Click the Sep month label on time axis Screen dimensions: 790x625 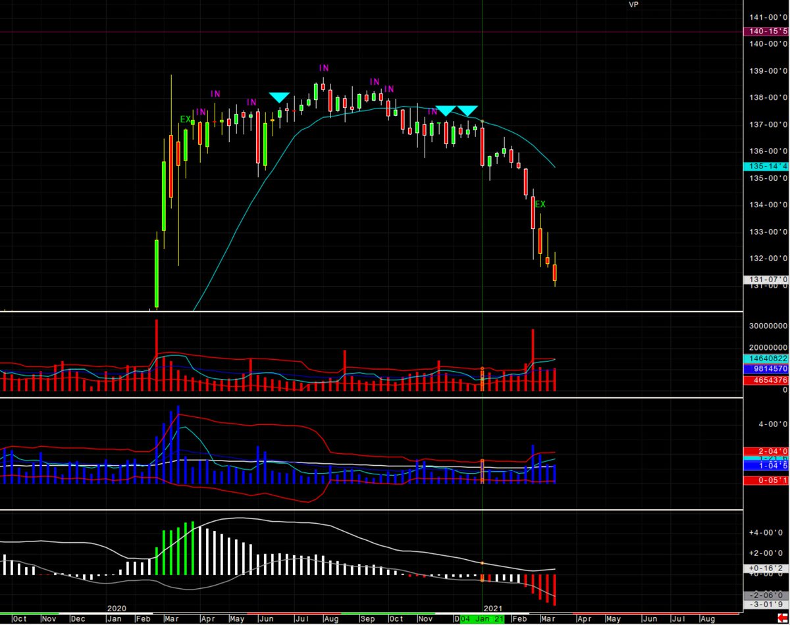(x=367, y=619)
